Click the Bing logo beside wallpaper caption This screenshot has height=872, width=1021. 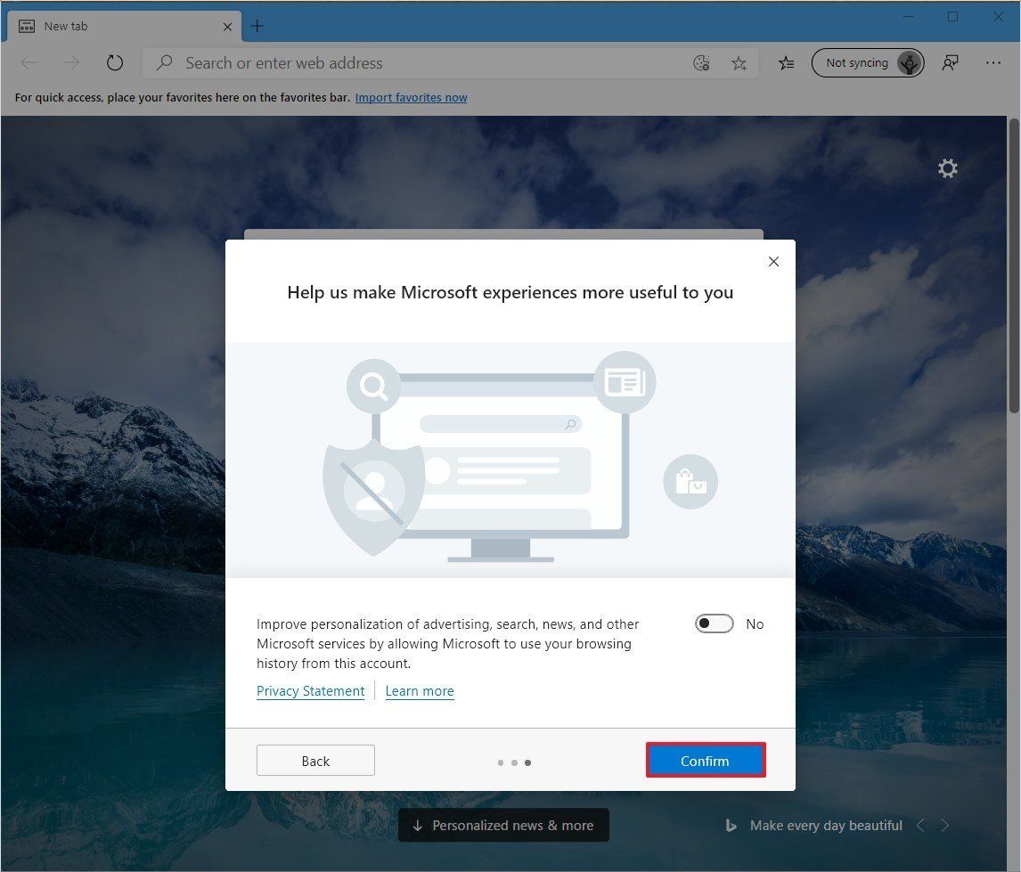point(731,825)
